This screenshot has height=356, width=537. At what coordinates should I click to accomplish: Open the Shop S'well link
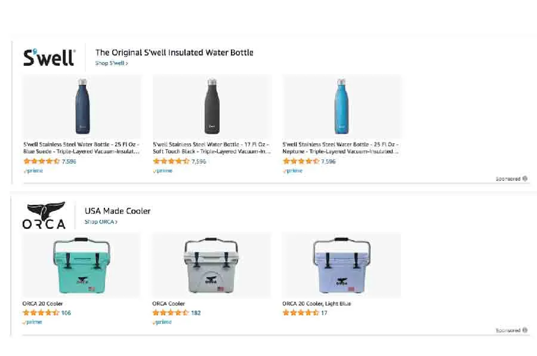point(112,63)
